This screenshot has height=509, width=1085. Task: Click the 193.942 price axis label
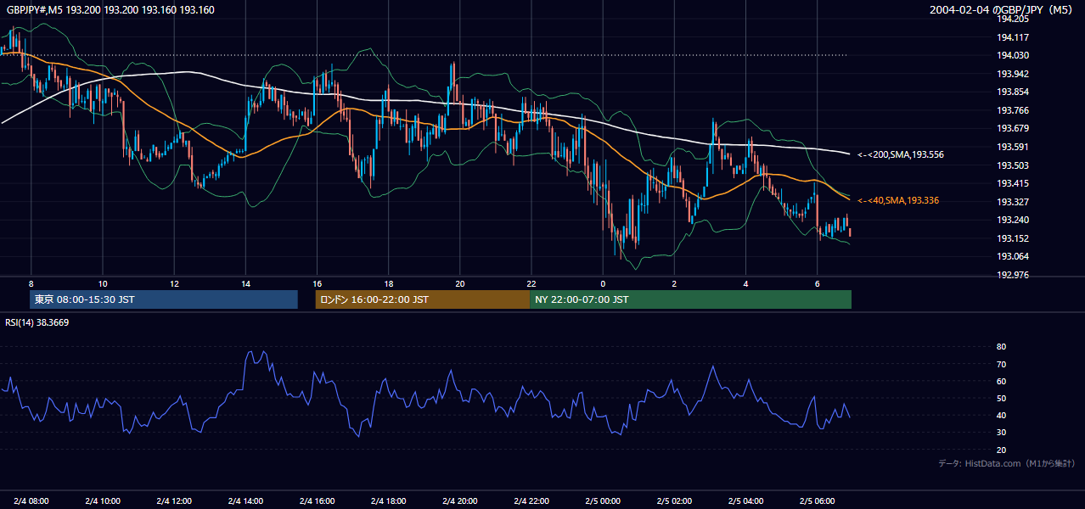pyautogui.click(x=1013, y=74)
